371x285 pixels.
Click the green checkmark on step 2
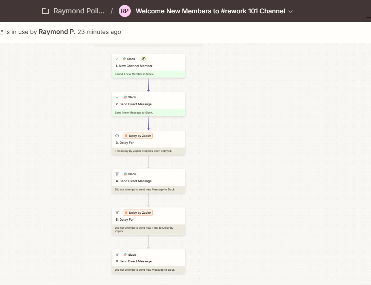tap(117, 97)
